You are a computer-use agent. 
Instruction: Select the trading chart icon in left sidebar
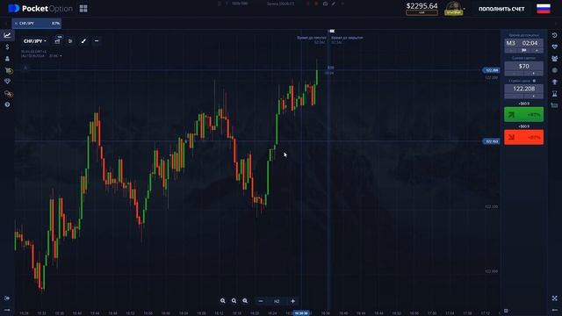7,35
